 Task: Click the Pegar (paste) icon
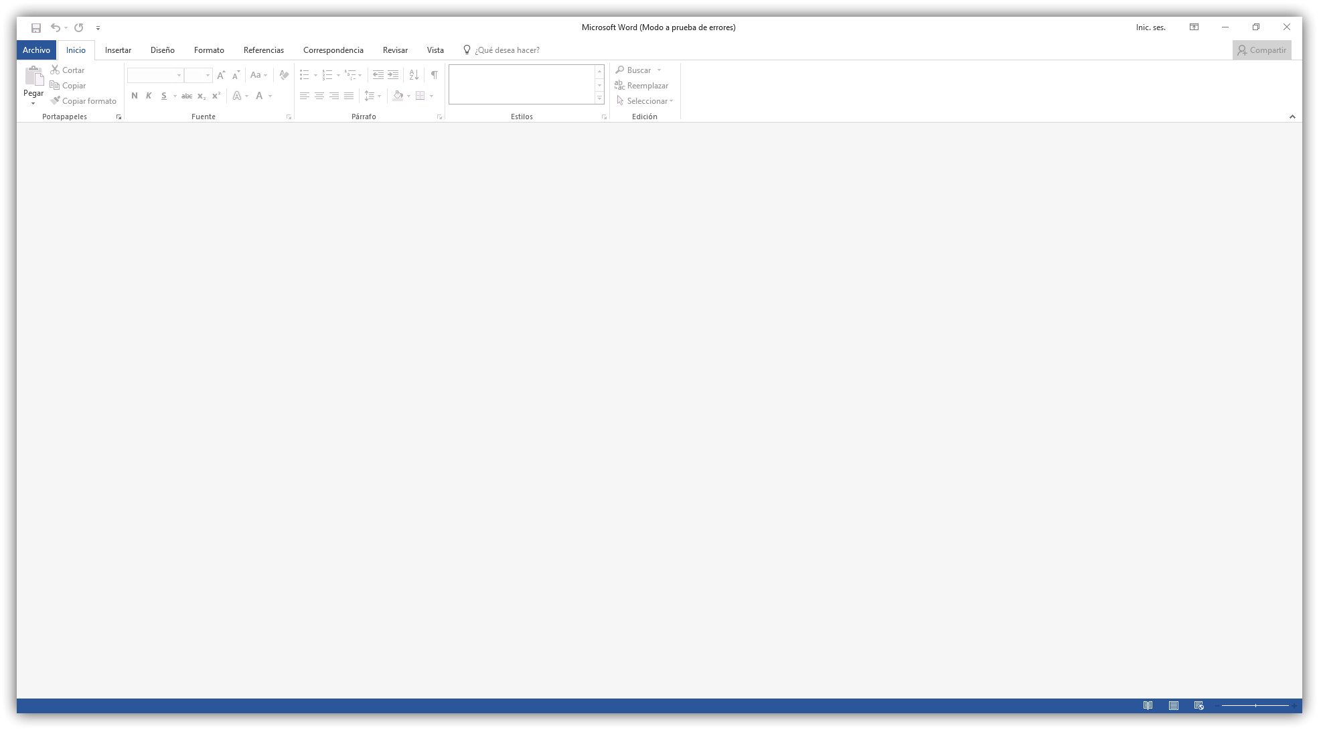[33, 77]
